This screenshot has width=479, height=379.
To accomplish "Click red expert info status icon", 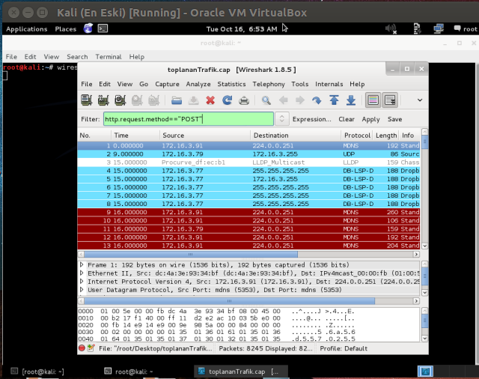I will coord(82,348).
